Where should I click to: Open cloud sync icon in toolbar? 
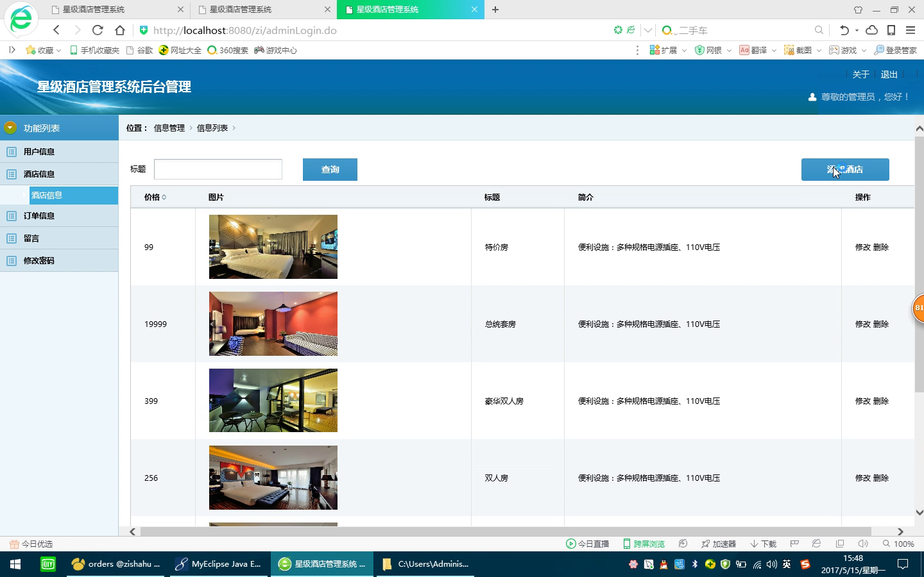point(872,30)
